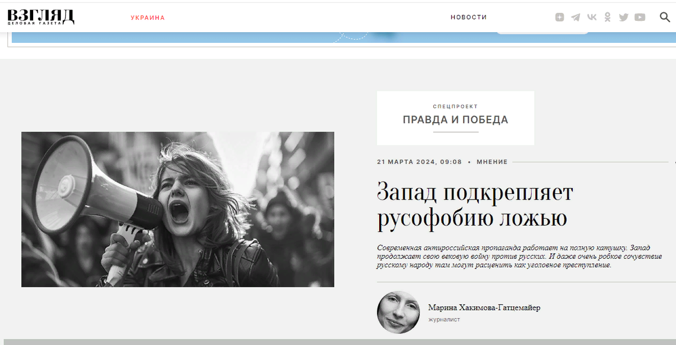Go to the УКРАИНА section

click(148, 17)
